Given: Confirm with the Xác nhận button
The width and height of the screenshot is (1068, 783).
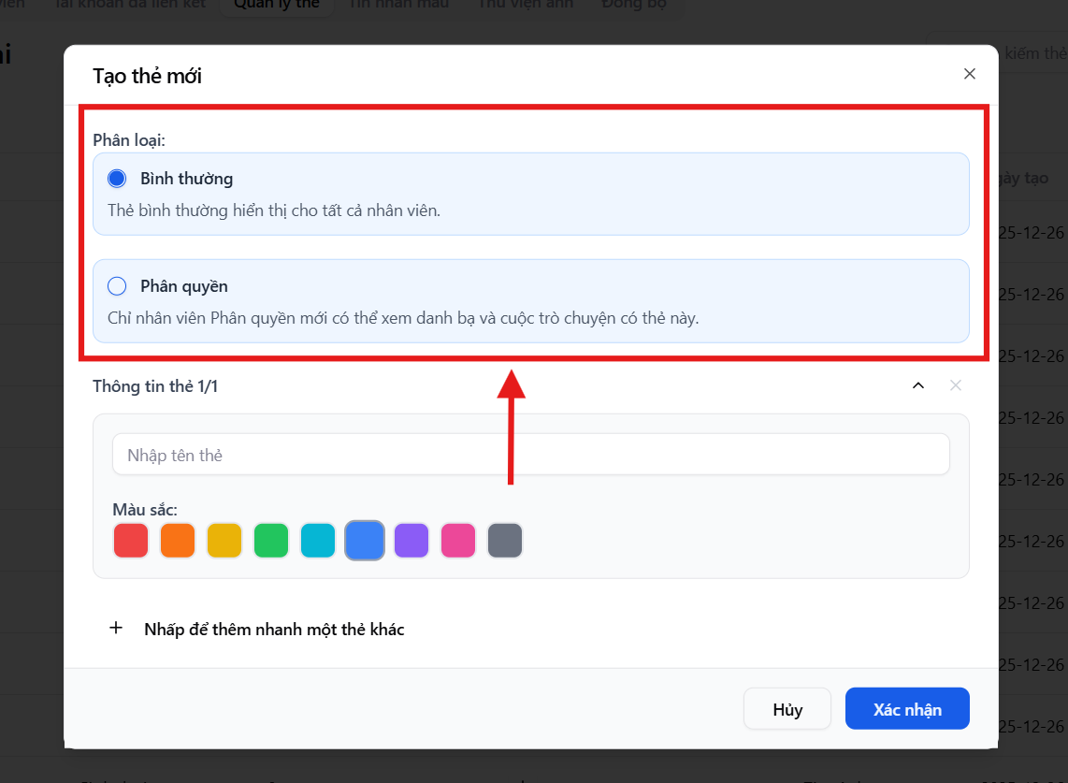Looking at the screenshot, I should pos(906,709).
